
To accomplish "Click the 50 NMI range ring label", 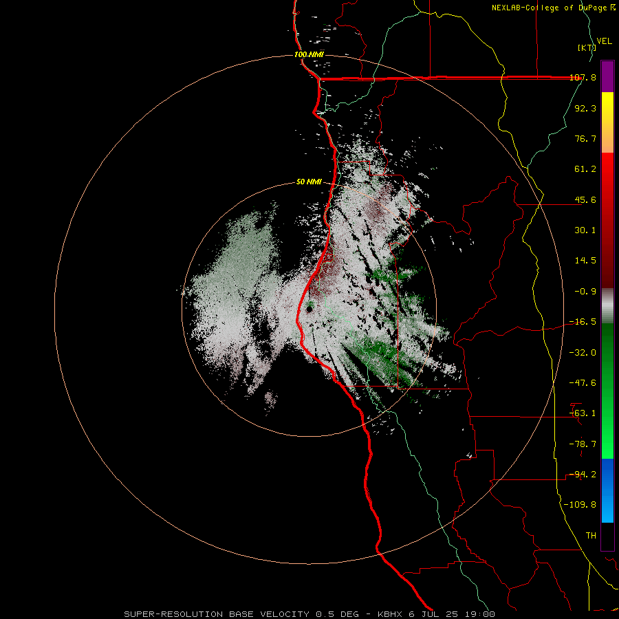I will point(309,182).
